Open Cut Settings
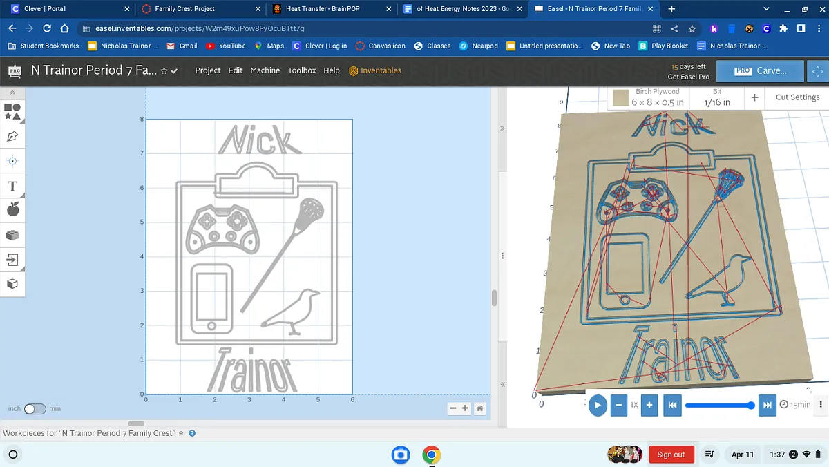829x467 pixels. click(797, 97)
